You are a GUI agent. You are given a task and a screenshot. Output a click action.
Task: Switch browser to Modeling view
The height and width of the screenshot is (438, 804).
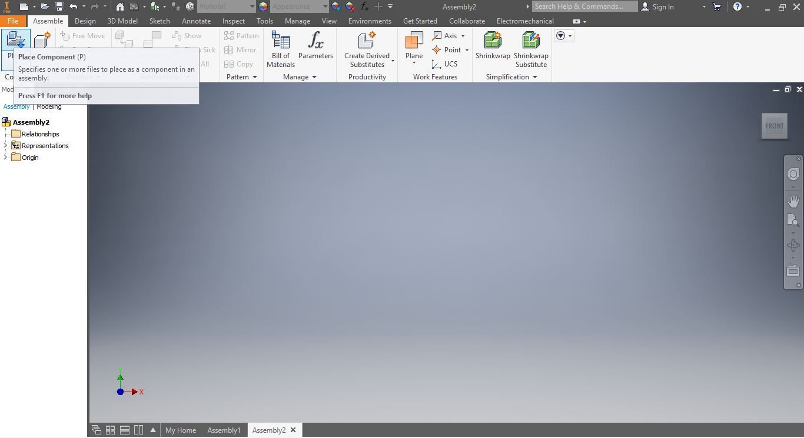[x=49, y=106]
